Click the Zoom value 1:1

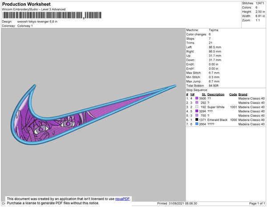258,21
